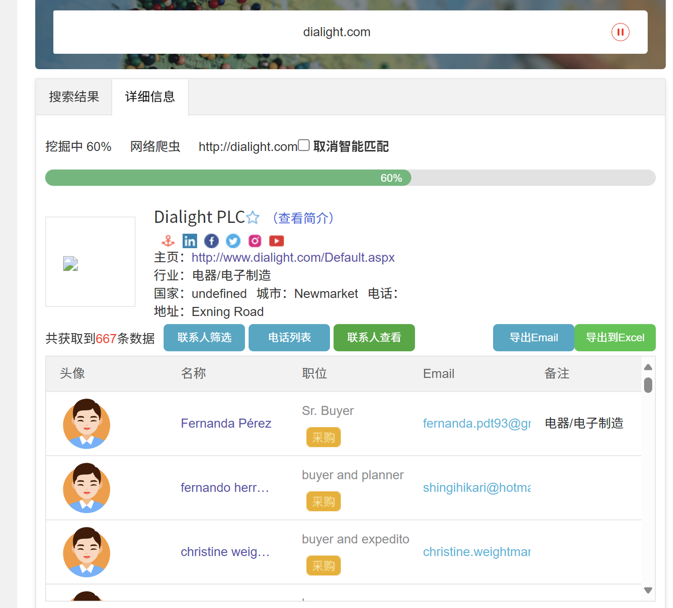The image size is (673, 608).
Task: Click 导出到Excel button
Action: (615, 337)
